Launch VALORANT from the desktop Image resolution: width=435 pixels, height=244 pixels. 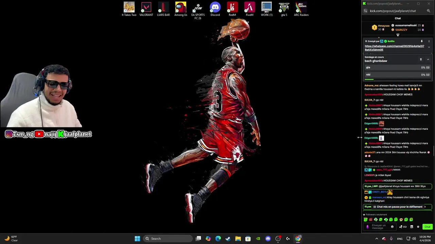[x=146, y=9]
